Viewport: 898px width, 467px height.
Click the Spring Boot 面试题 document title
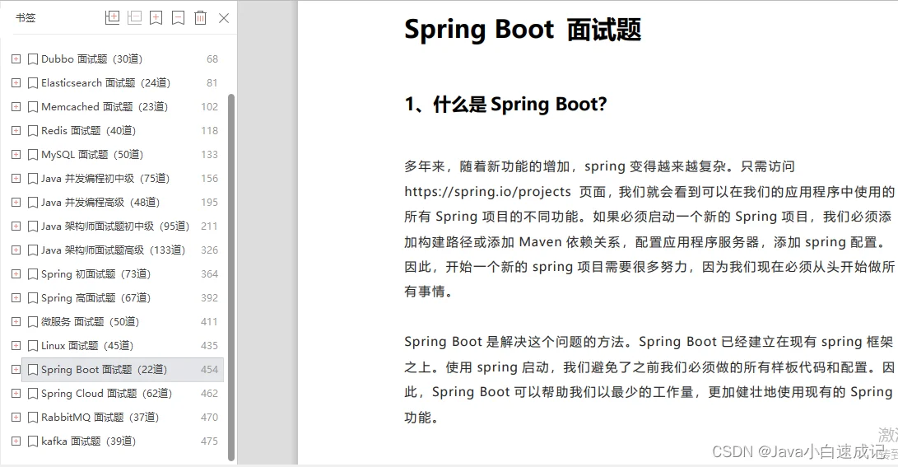click(523, 30)
